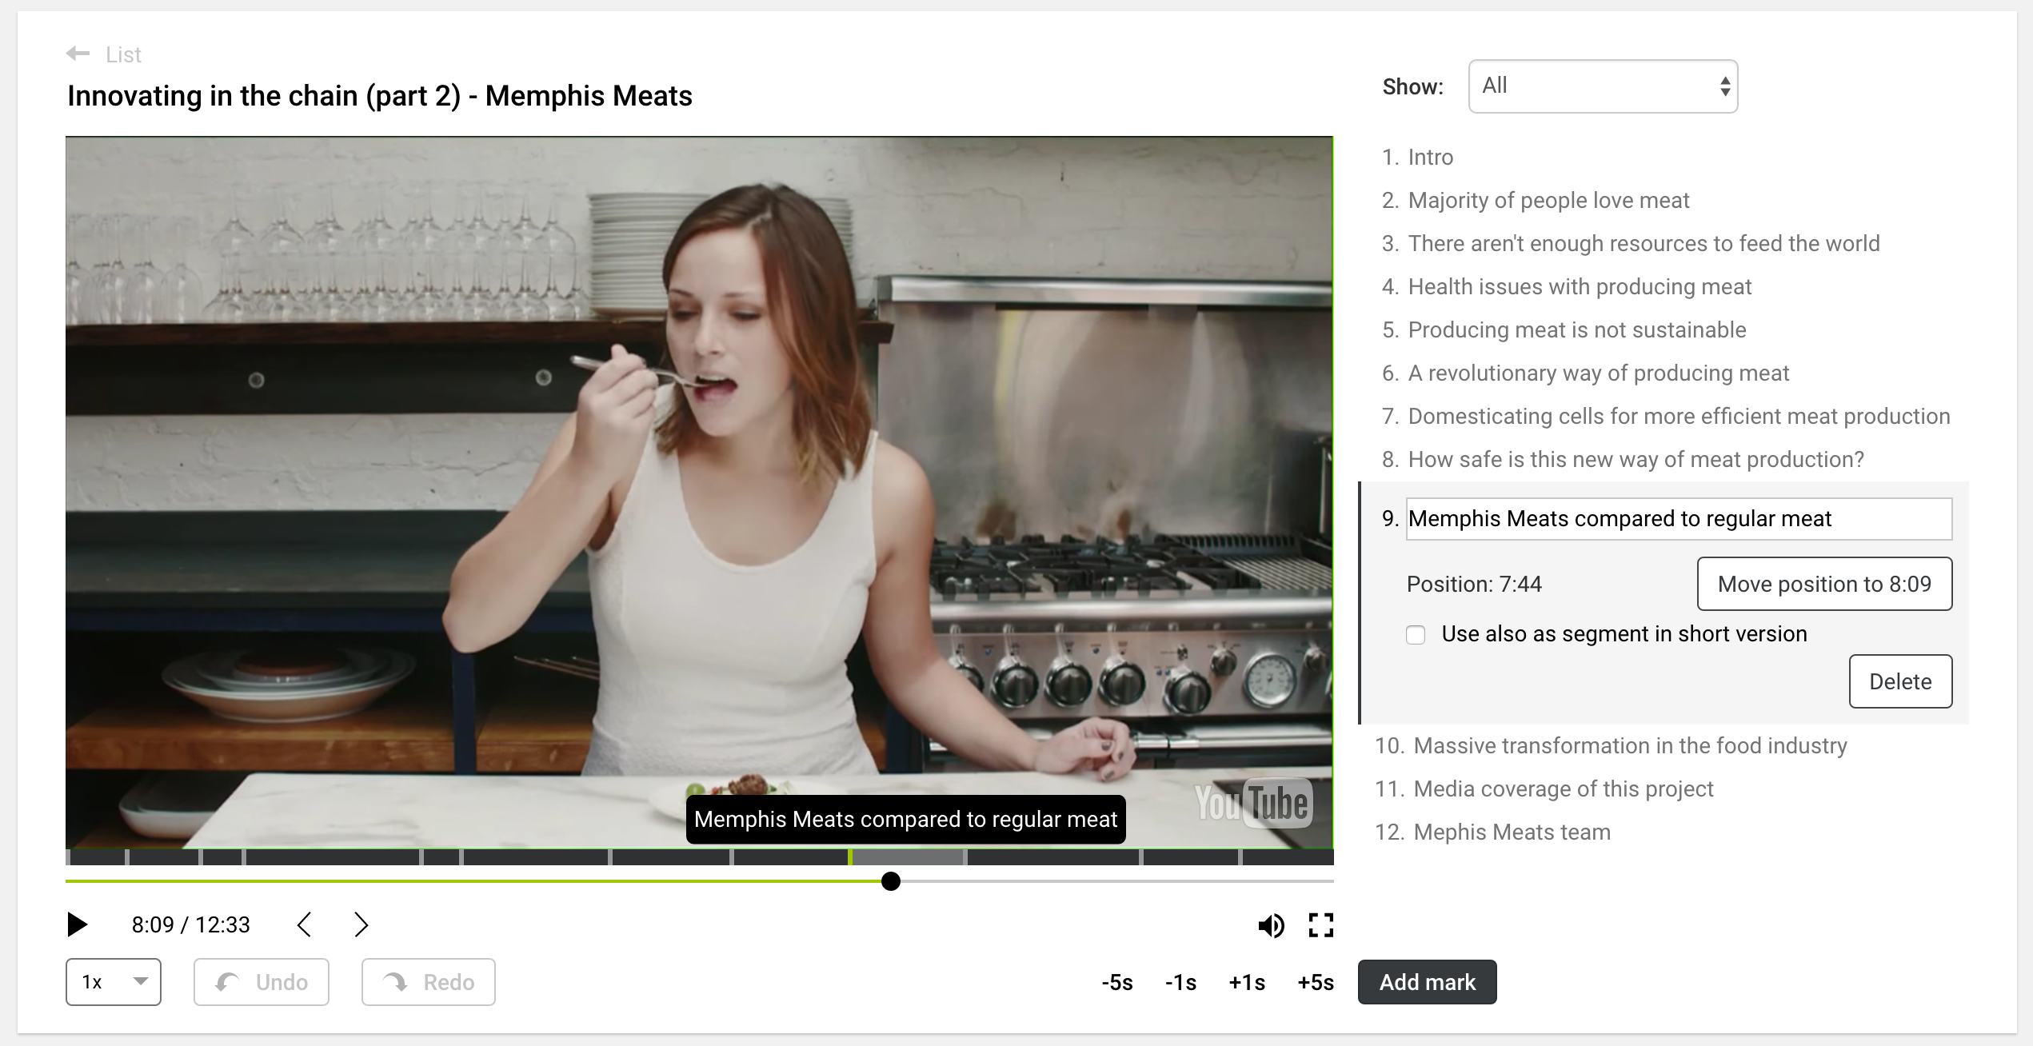This screenshot has width=2033, height=1046.
Task: Click the mark title text field
Action: click(x=1678, y=519)
